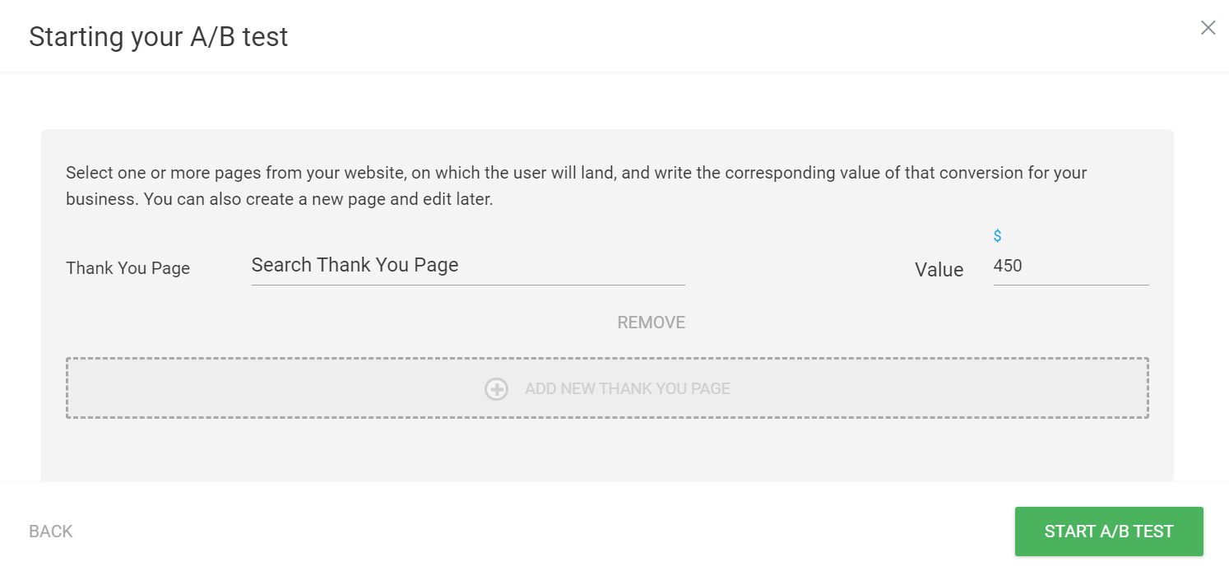Open the Search Thank You Page field
Screen dimensions: 1229x571
468,265
